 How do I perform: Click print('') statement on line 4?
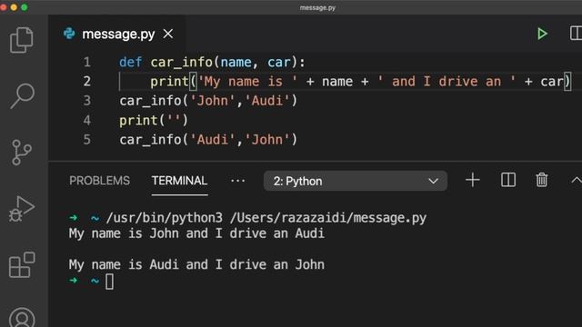[x=154, y=121]
